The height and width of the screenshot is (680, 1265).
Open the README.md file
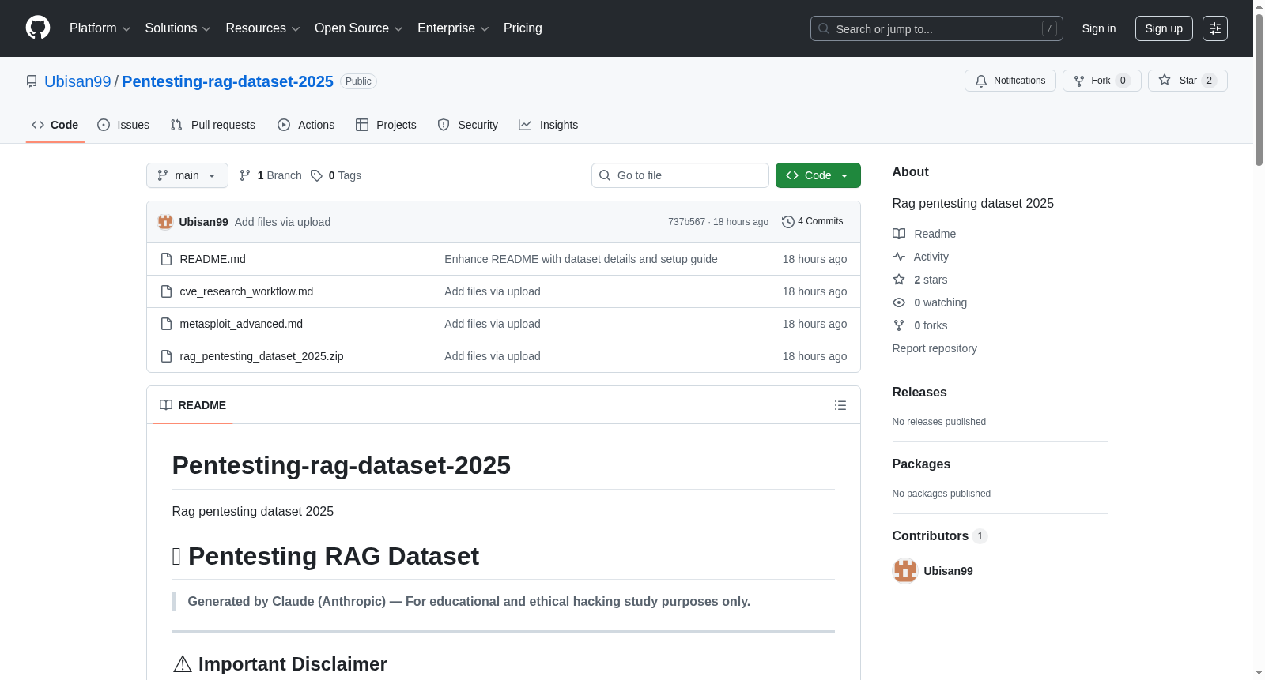point(213,259)
